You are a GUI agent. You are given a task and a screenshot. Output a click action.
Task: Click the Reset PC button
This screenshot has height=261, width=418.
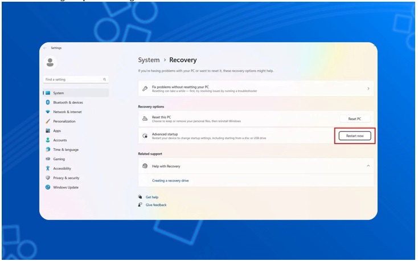point(354,119)
